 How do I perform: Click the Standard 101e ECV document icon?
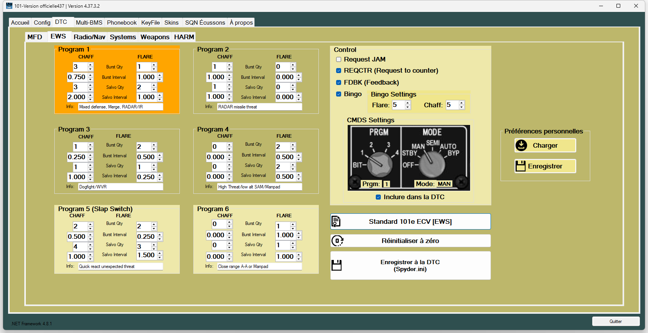coord(336,221)
